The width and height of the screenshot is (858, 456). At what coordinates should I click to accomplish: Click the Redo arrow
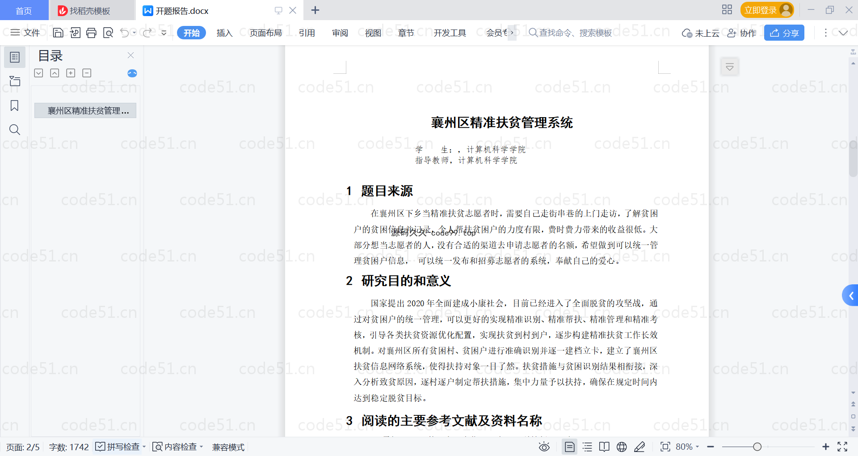147,33
